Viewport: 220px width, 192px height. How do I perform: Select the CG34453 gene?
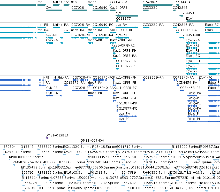[x=187, y=13]
